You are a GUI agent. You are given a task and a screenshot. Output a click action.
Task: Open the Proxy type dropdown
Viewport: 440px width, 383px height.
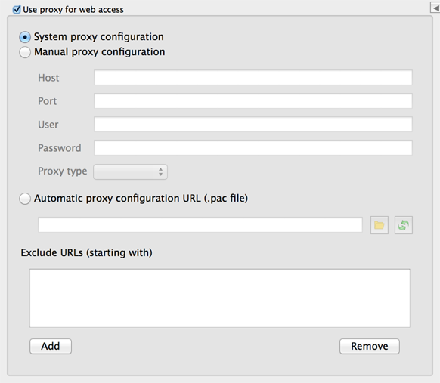pyautogui.click(x=131, y=171)
